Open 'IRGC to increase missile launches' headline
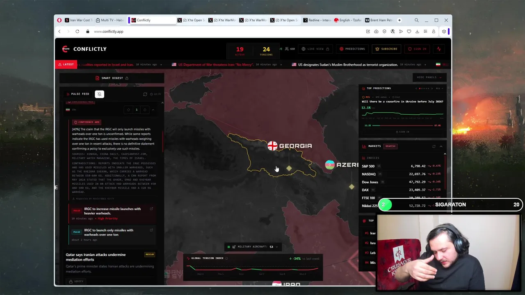 (x=112, y=211)
